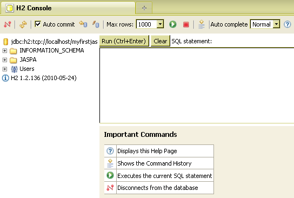Select the H2 Console tab
Screen dimensions: 294x198
pyautogui.click(x=68, y=8)
